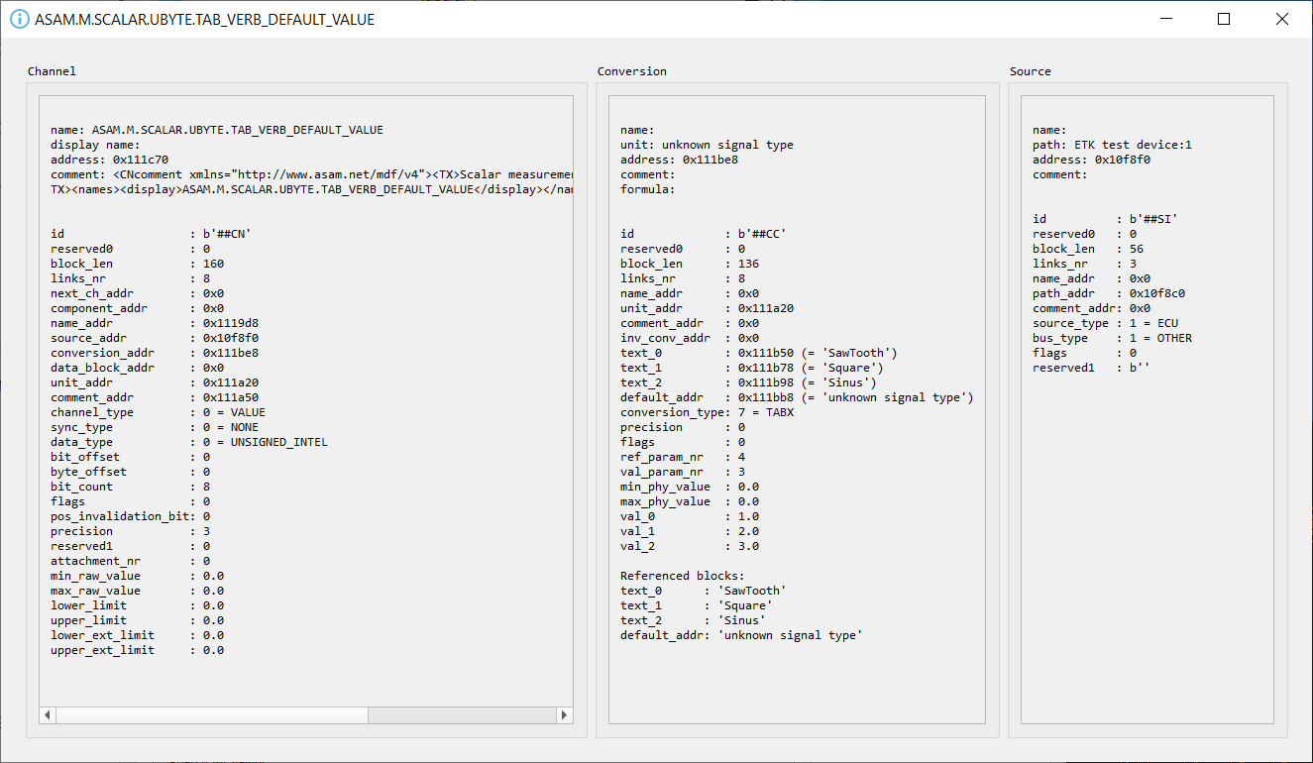This screenshot has height=763, width=1313.
Task: Click conversion_type 7 = TABX line
Action: pyautogui.click(x=707, y=412)
